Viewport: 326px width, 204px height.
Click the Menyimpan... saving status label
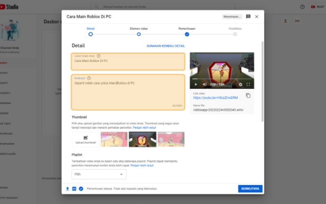(x=232, y=17)
